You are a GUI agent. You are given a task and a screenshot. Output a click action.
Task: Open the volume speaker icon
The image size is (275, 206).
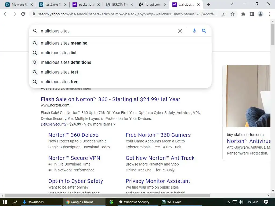click(x=241, y=202)
